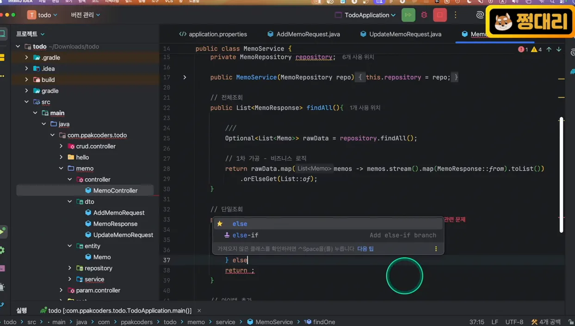Change LF line separator in status bar
The width and height of the screenshot is (575, 326).
(495, 322)
